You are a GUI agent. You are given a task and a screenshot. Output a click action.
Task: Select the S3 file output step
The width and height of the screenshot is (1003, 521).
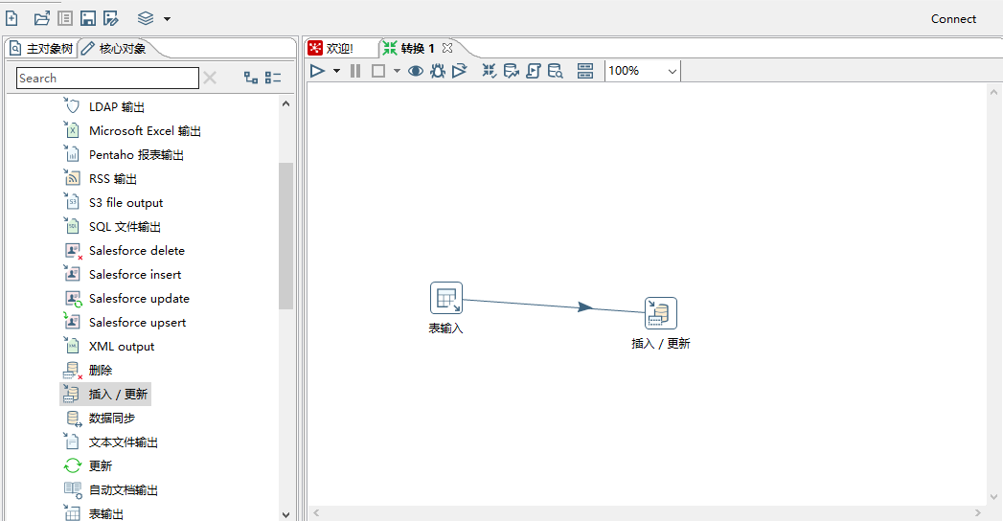[x=113, y=203]
